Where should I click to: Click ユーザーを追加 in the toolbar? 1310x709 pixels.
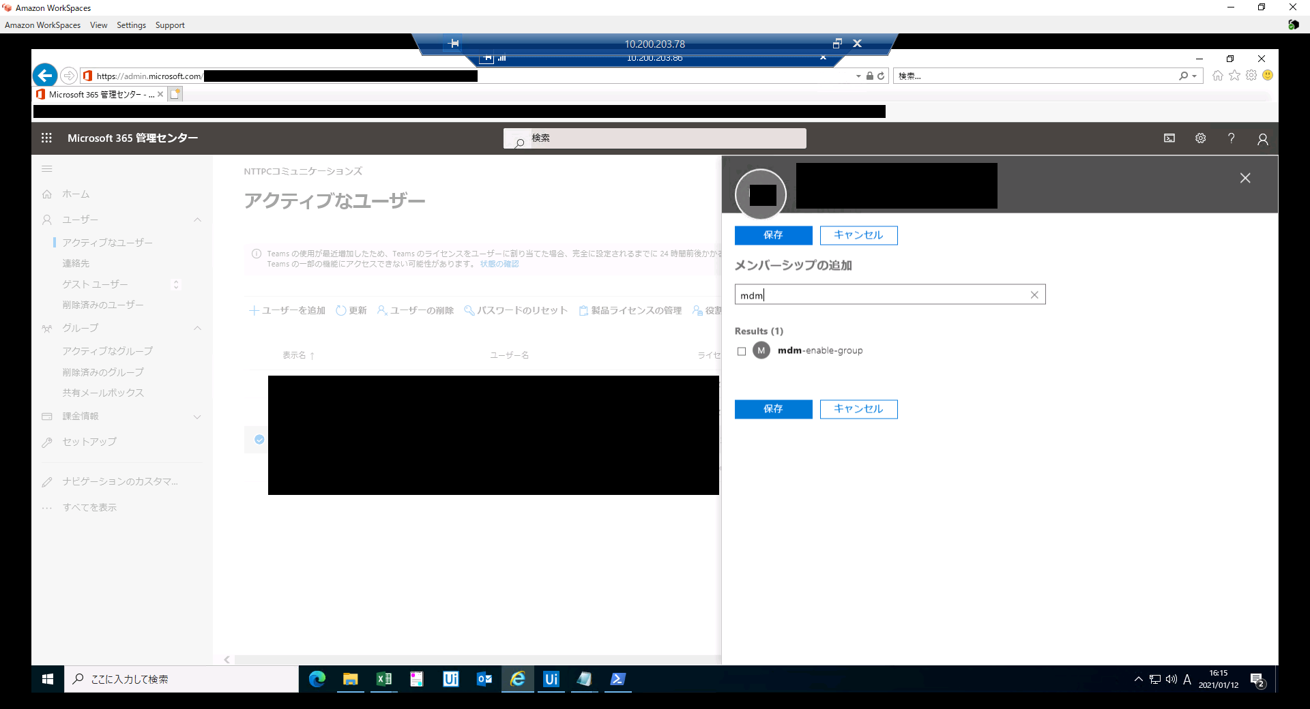(x=287, y=310)
